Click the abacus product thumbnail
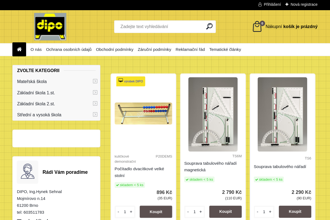The width and height of the screenshot is (330, 220). pos(143,113)
